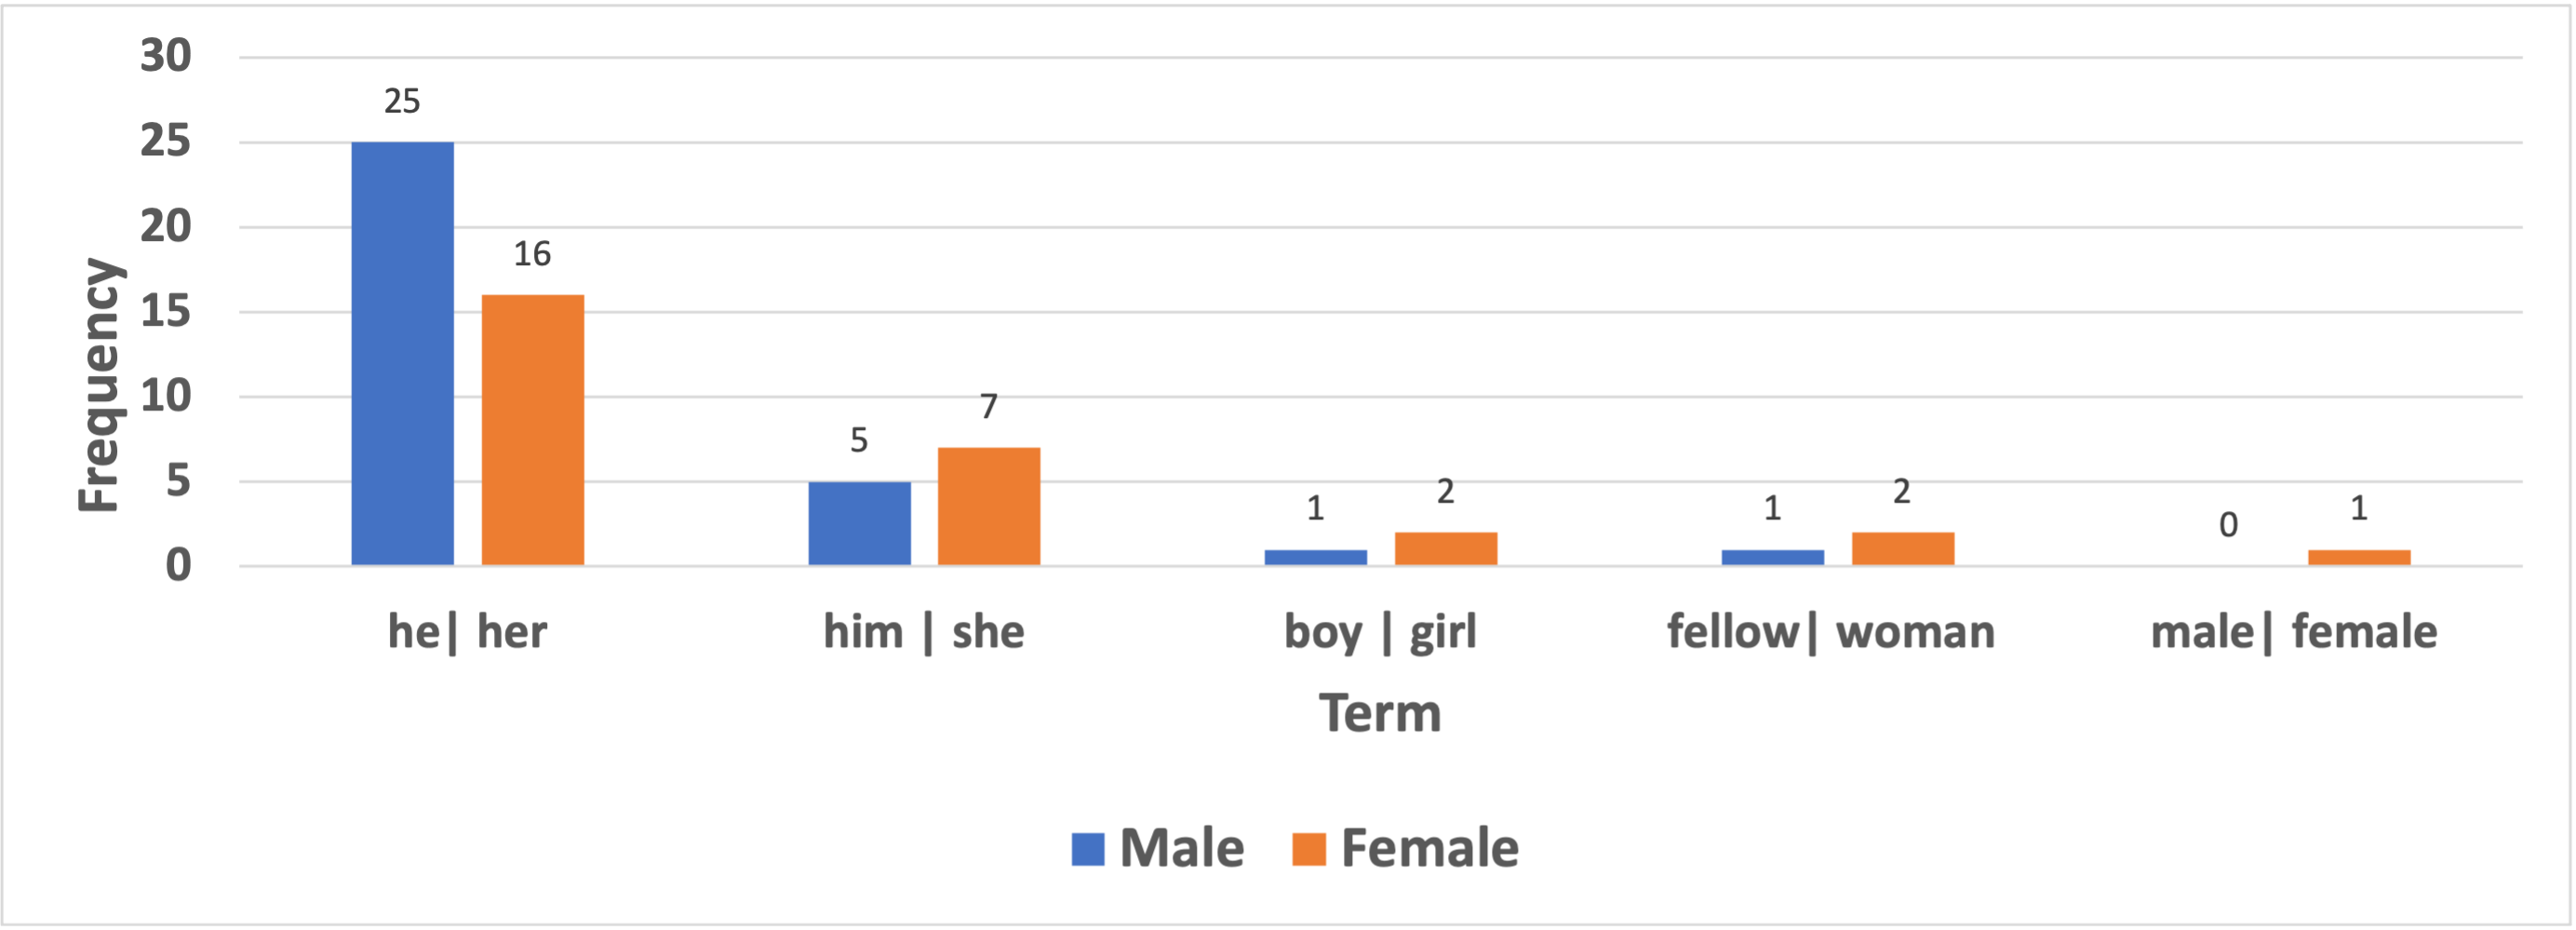
Task: Click the blue 'boy' bar
Action: coord(1316,558)
